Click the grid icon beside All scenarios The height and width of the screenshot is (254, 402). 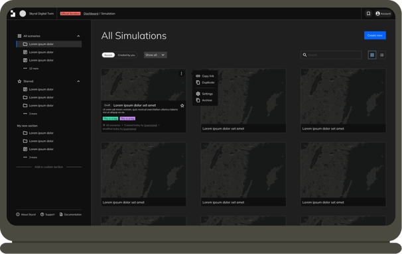tap(19, 36)
